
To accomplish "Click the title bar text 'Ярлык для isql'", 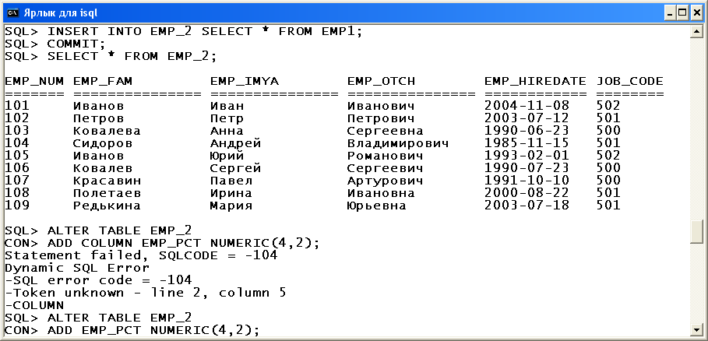I will pyautogui.click(x=60, y=12).
